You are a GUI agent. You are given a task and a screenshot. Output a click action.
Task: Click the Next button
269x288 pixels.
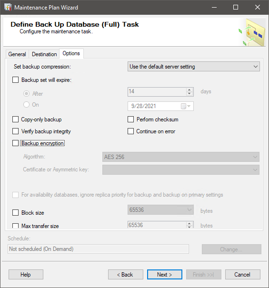pyautogui.click(x=165, y=274)
